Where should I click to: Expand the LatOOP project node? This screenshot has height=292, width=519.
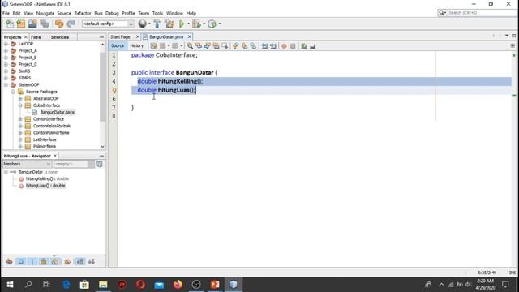pyautogui.click(x=6, y=44)
